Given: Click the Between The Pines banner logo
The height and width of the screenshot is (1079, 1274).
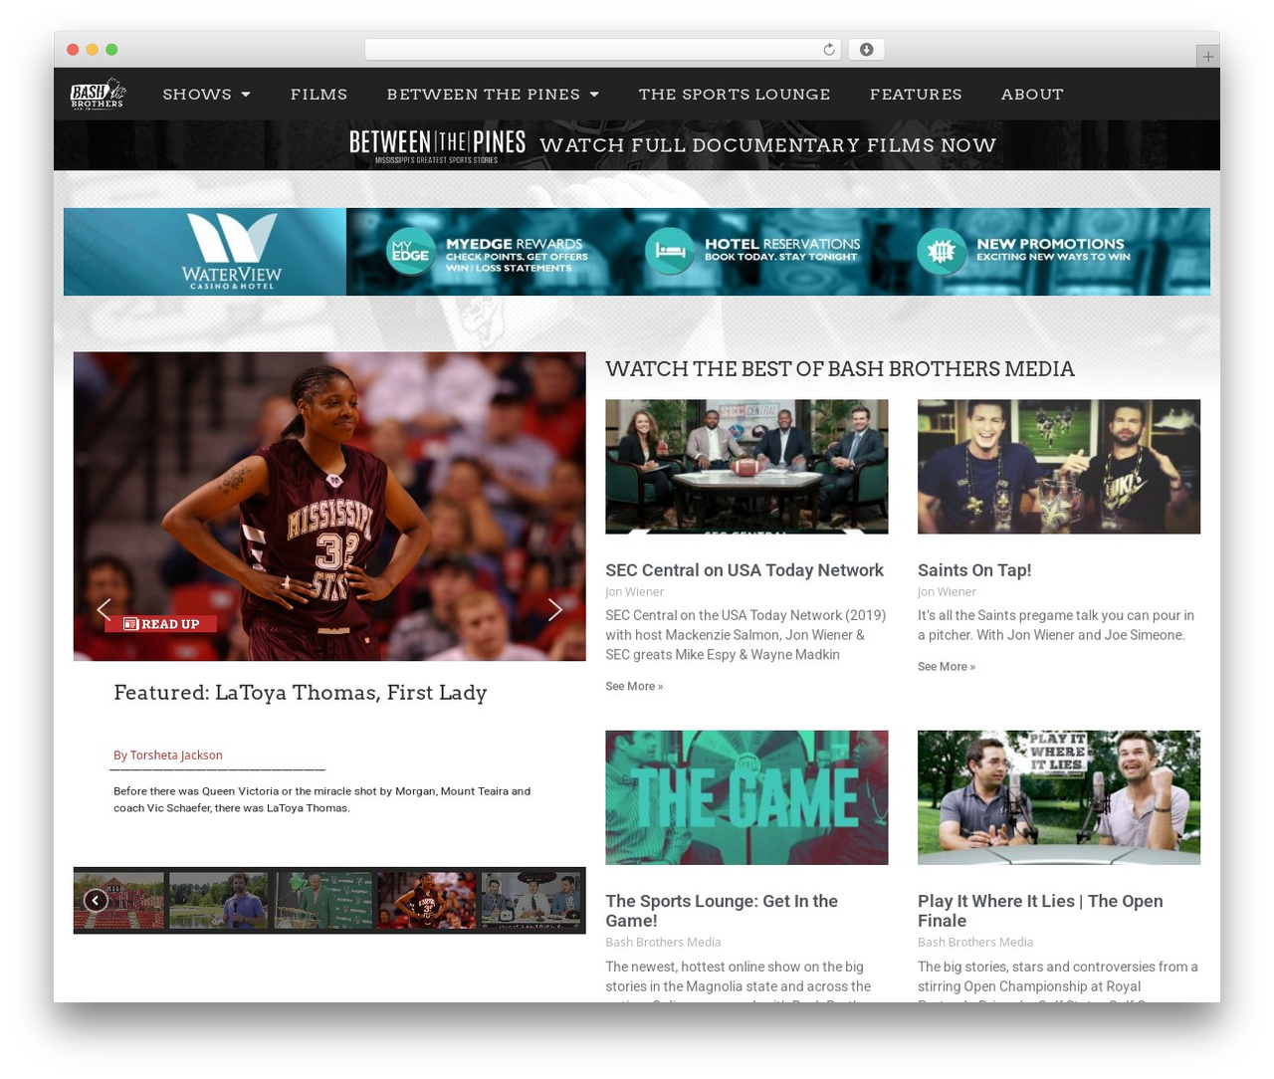Looking at the screenshot, I should coord(437,145).
